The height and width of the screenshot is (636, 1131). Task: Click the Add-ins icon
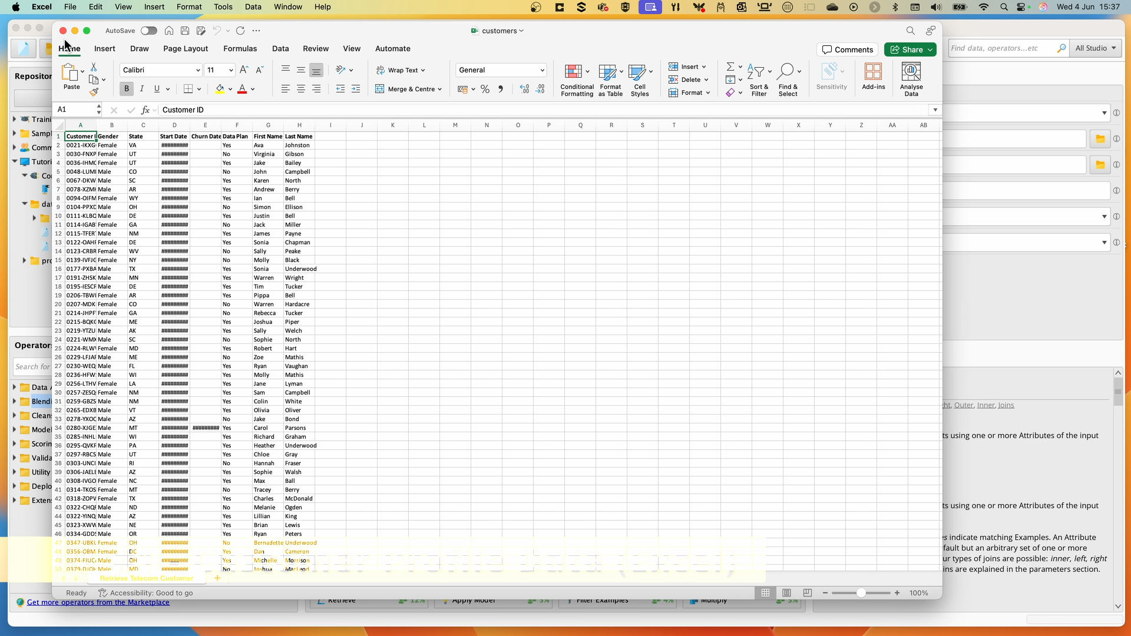[x=874, y=77]
